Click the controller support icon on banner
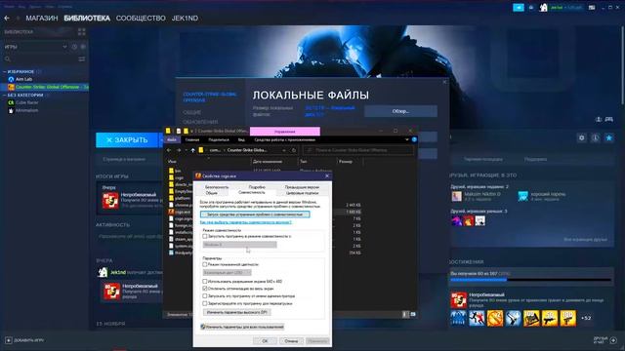The height and width of the screenshot is (351, 625). (609, 119)
